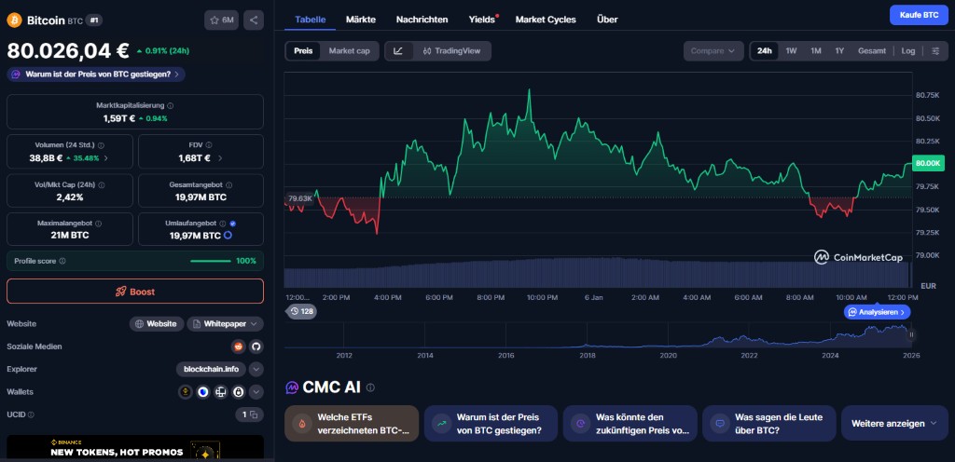Toggle Log scale on the chart
The image size is (955, 462).
click(x=907, y=51)
